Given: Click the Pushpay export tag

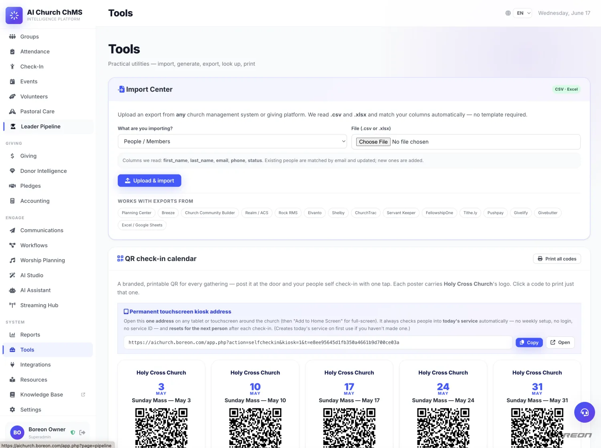Looking at the screenshot, I should (496, 213).
